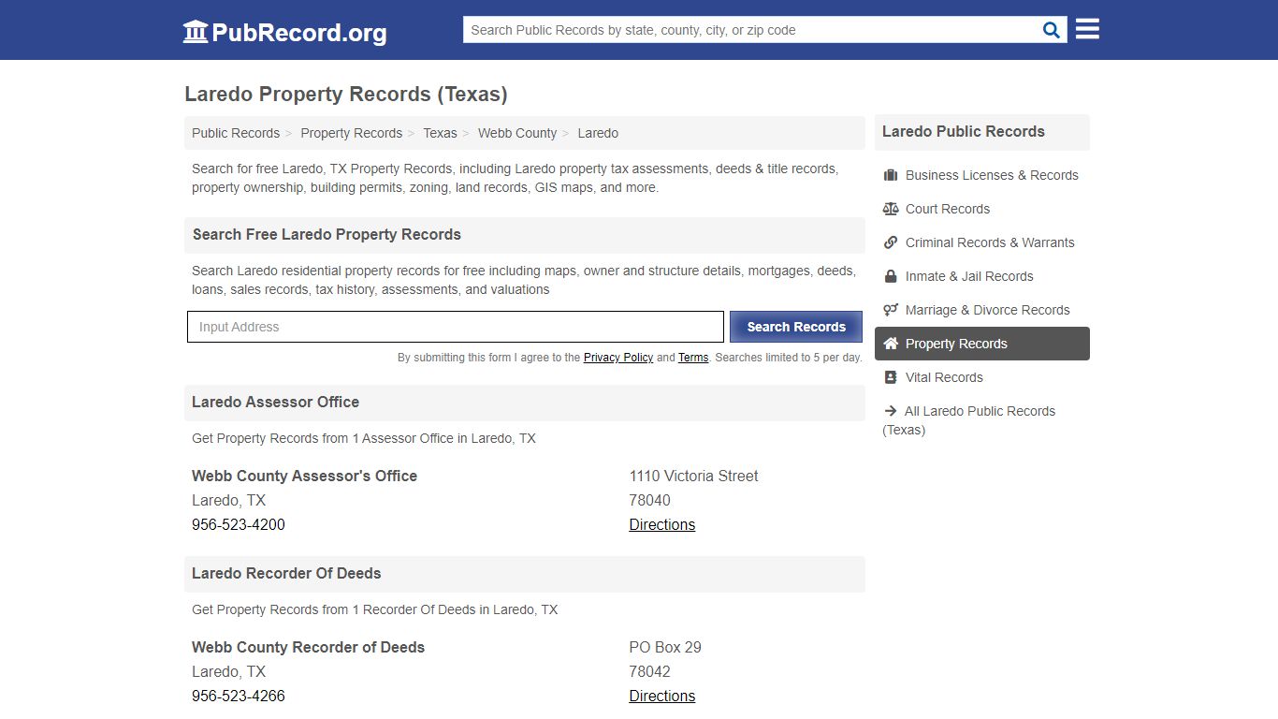This screenshot has height=719, width=1278.
Task: Open the hamburger menu icon
Action: [1087, 29]
